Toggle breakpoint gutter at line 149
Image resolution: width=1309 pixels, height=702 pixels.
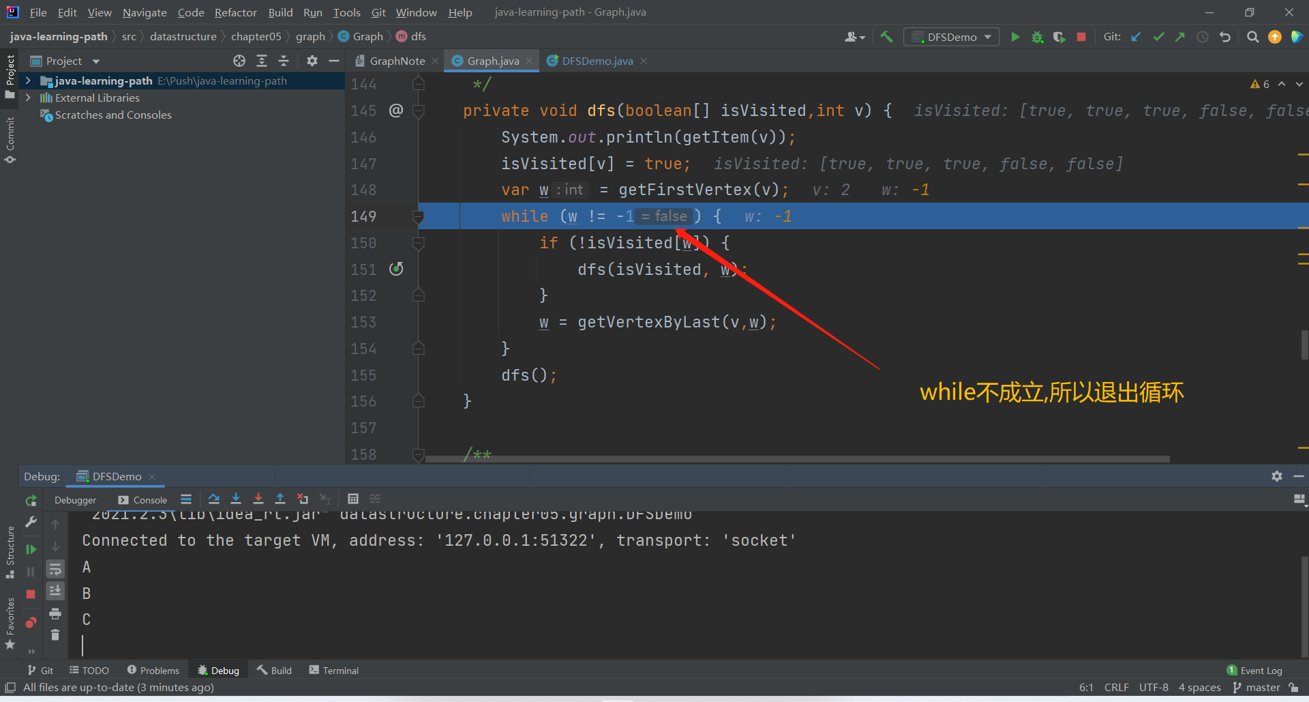396,216
